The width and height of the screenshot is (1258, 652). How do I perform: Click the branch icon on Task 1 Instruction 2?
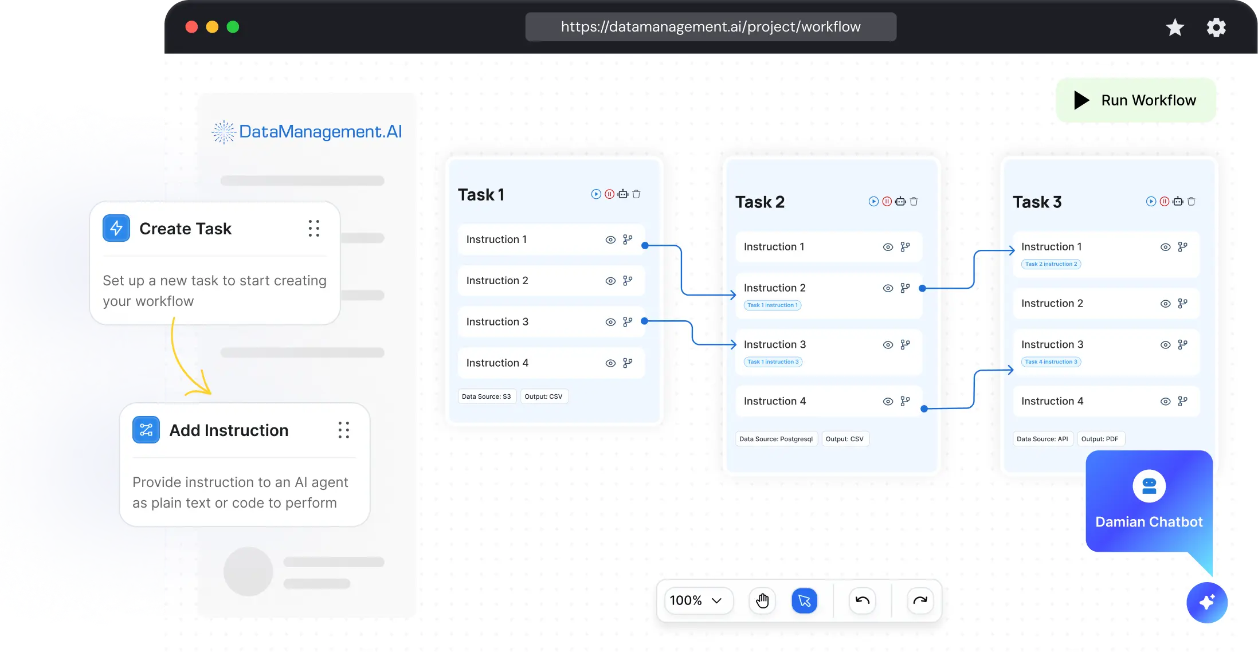pyautogui.click(x=628, y=281)
